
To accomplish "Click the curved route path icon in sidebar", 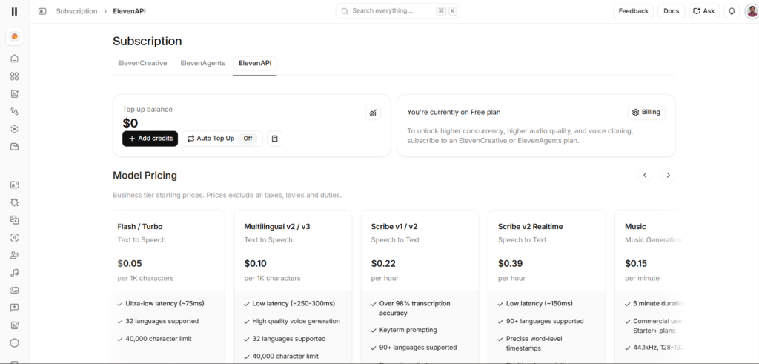I will [x=15, y=111].
